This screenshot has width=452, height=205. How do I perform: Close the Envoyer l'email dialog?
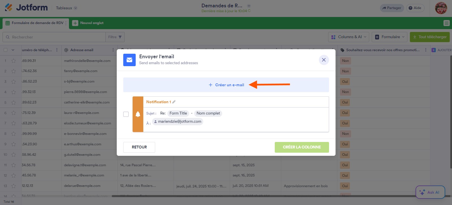(324, 60)
